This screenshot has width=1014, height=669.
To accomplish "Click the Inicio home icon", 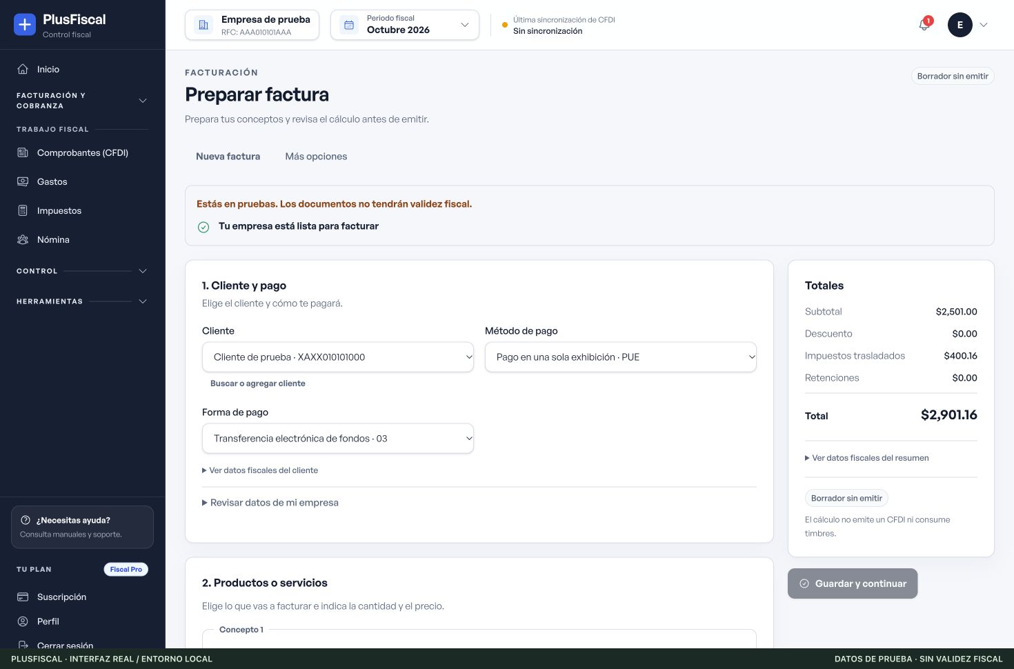I will pyautogui.click(x=23, y=69).
